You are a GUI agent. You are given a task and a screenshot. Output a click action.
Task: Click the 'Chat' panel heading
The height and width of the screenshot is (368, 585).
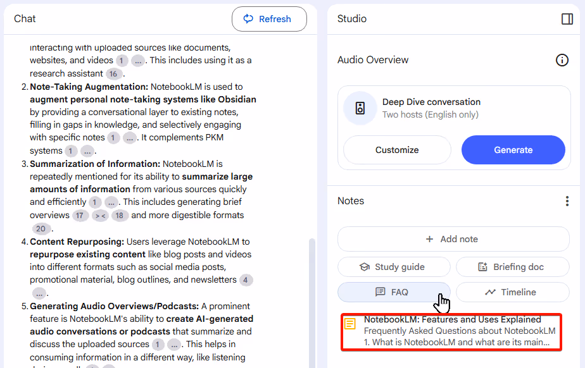click(x=25, y=18)
